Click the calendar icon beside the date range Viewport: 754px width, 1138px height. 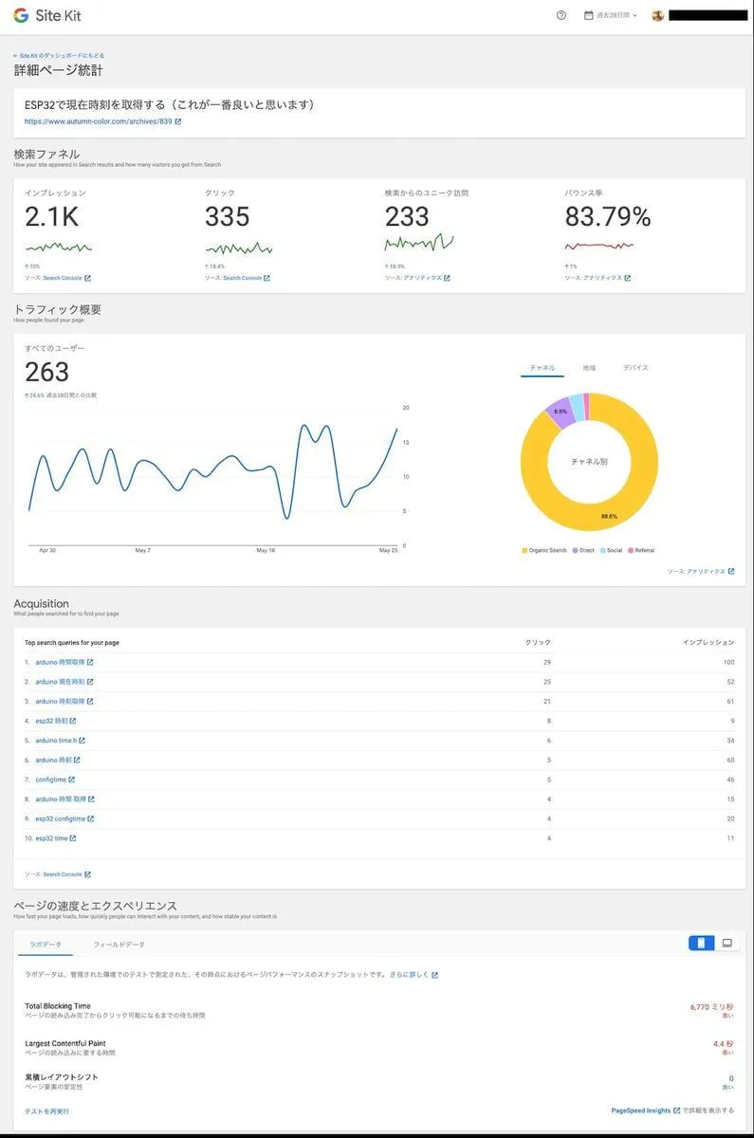(589, 15)
